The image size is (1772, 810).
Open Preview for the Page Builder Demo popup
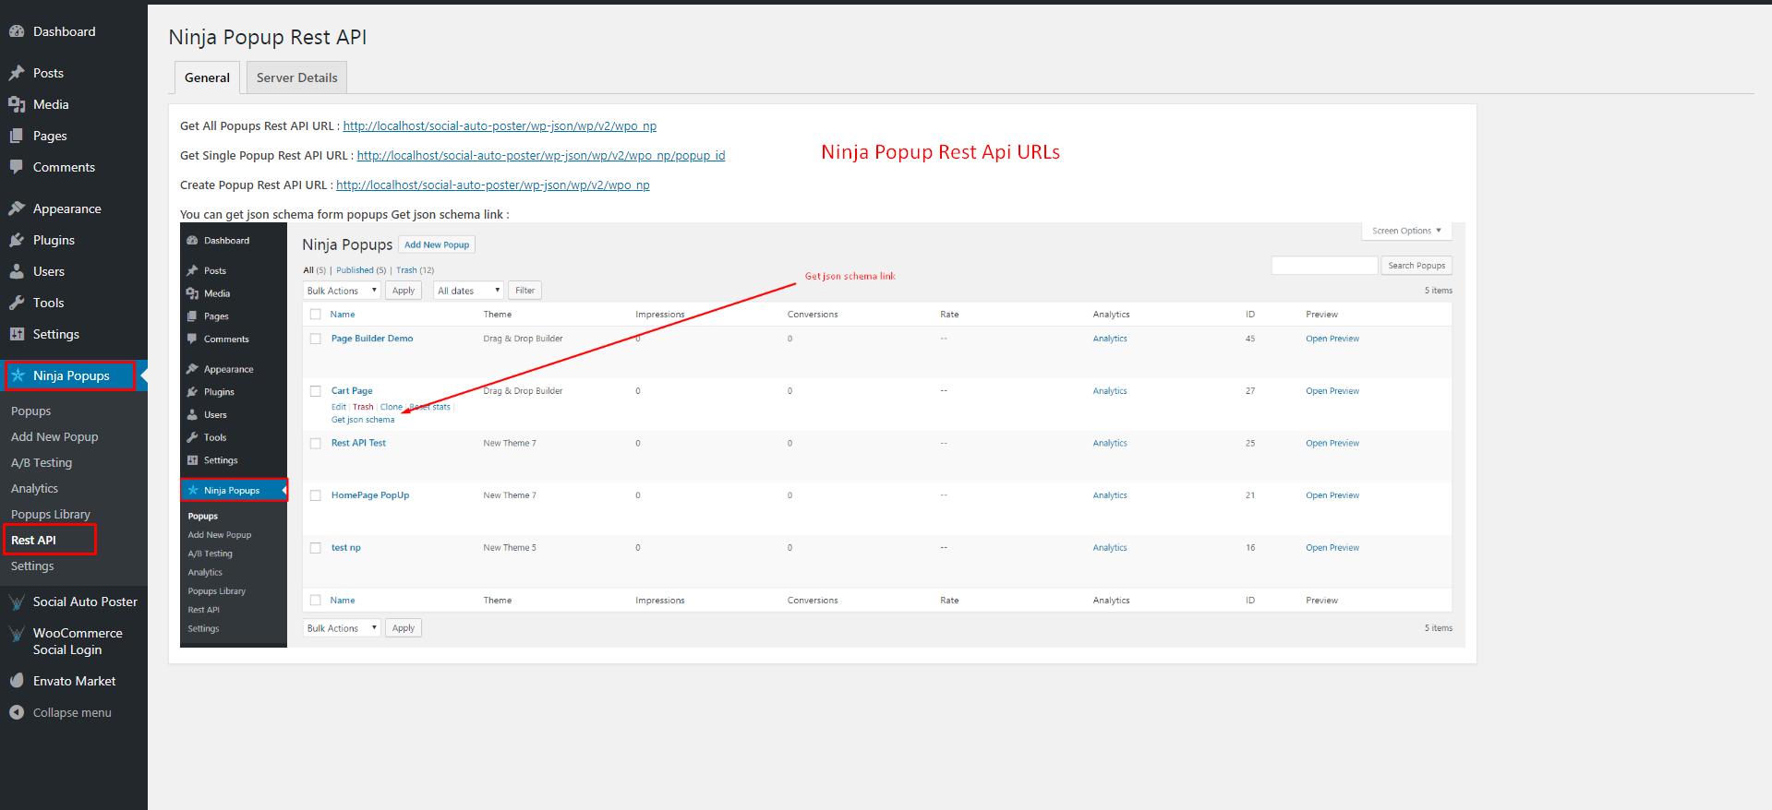pos(1332,339)
